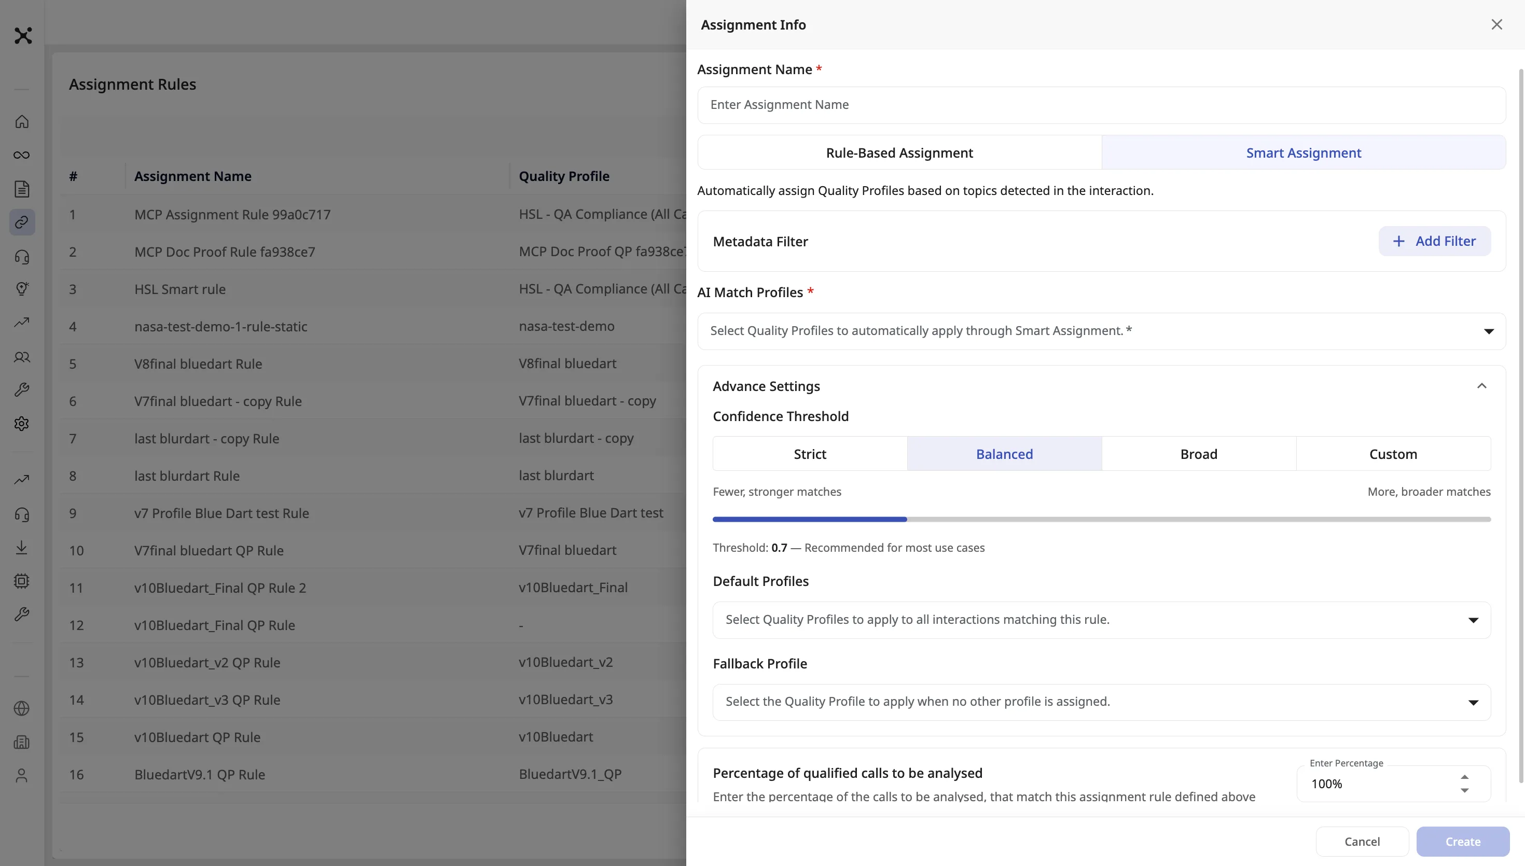
Task: Open the Default Profiles dropdown
Action: tap(1102, 620)
